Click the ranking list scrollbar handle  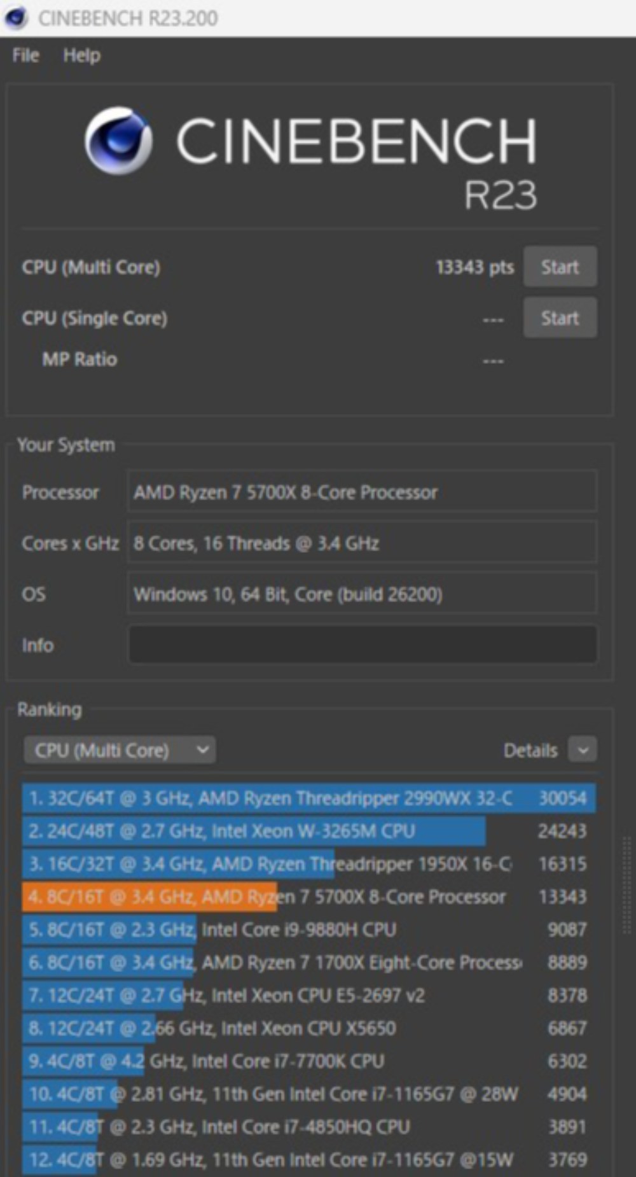626,886
